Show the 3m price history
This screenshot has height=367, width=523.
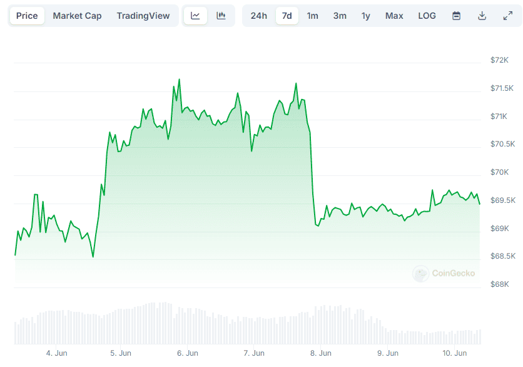pos(340,16)
